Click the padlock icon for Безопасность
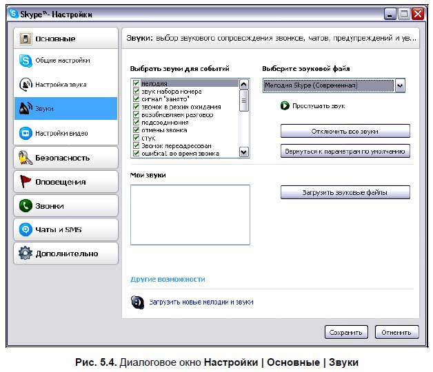 point(26,158)
